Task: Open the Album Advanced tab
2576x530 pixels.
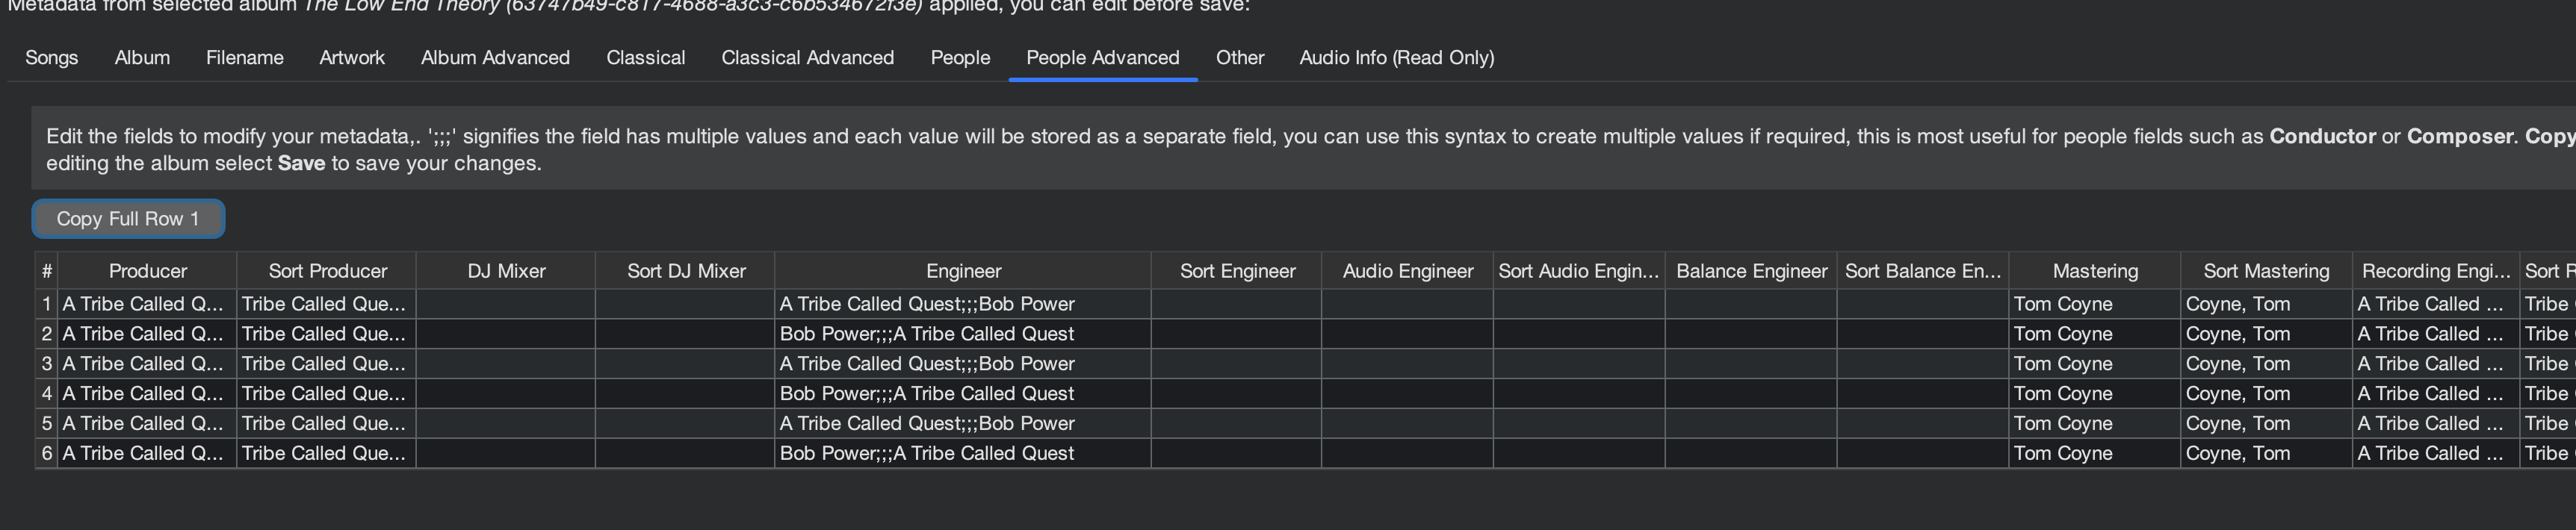Action: [495, 58]
